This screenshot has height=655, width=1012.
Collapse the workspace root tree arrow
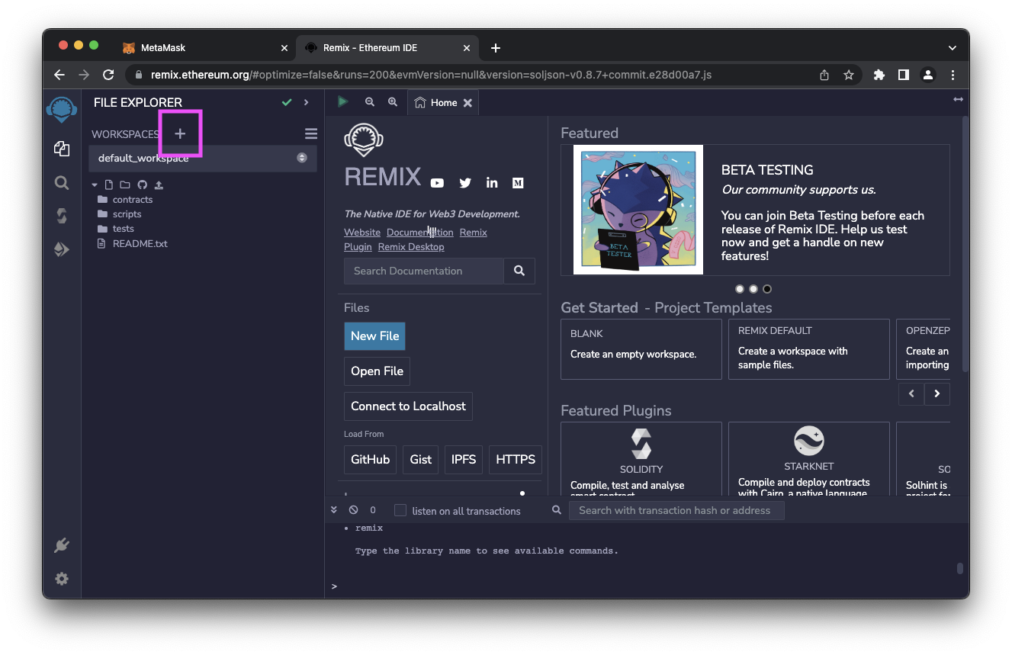coord(95,185)
